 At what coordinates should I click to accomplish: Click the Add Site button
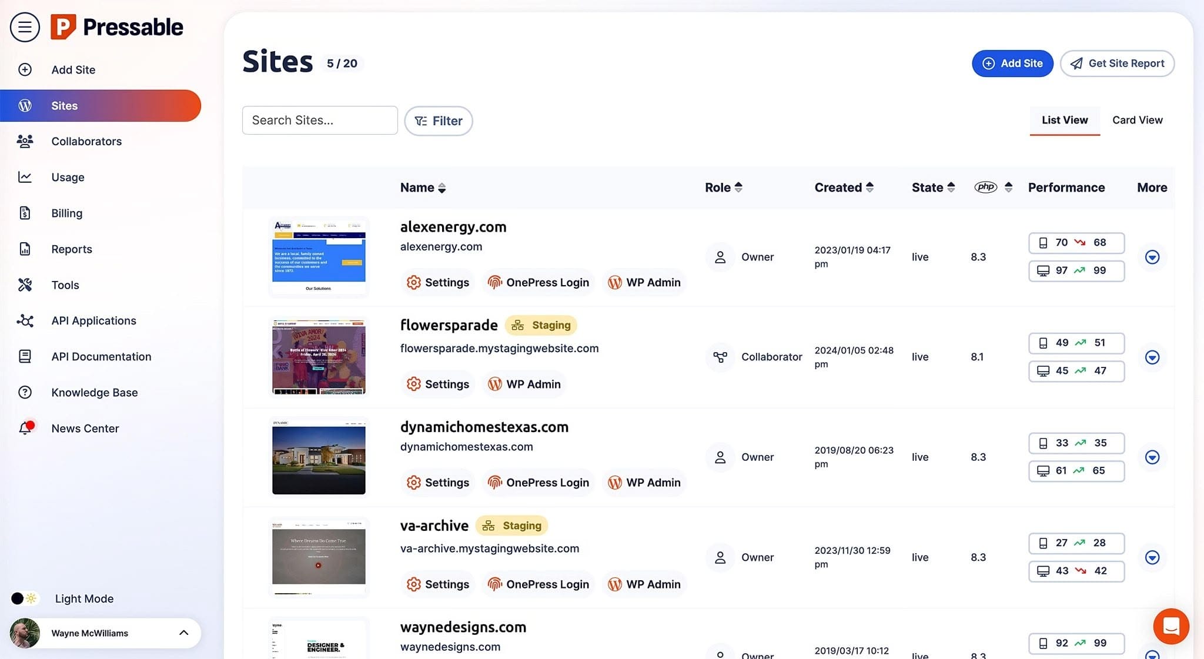click(1012, 63)
